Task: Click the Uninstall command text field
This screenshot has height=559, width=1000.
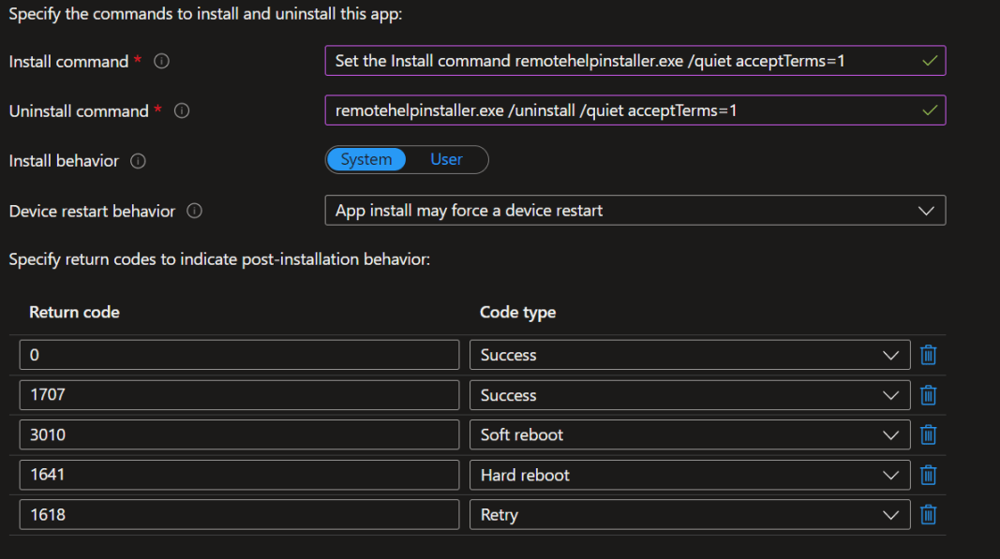Action: tap(634, 110)
